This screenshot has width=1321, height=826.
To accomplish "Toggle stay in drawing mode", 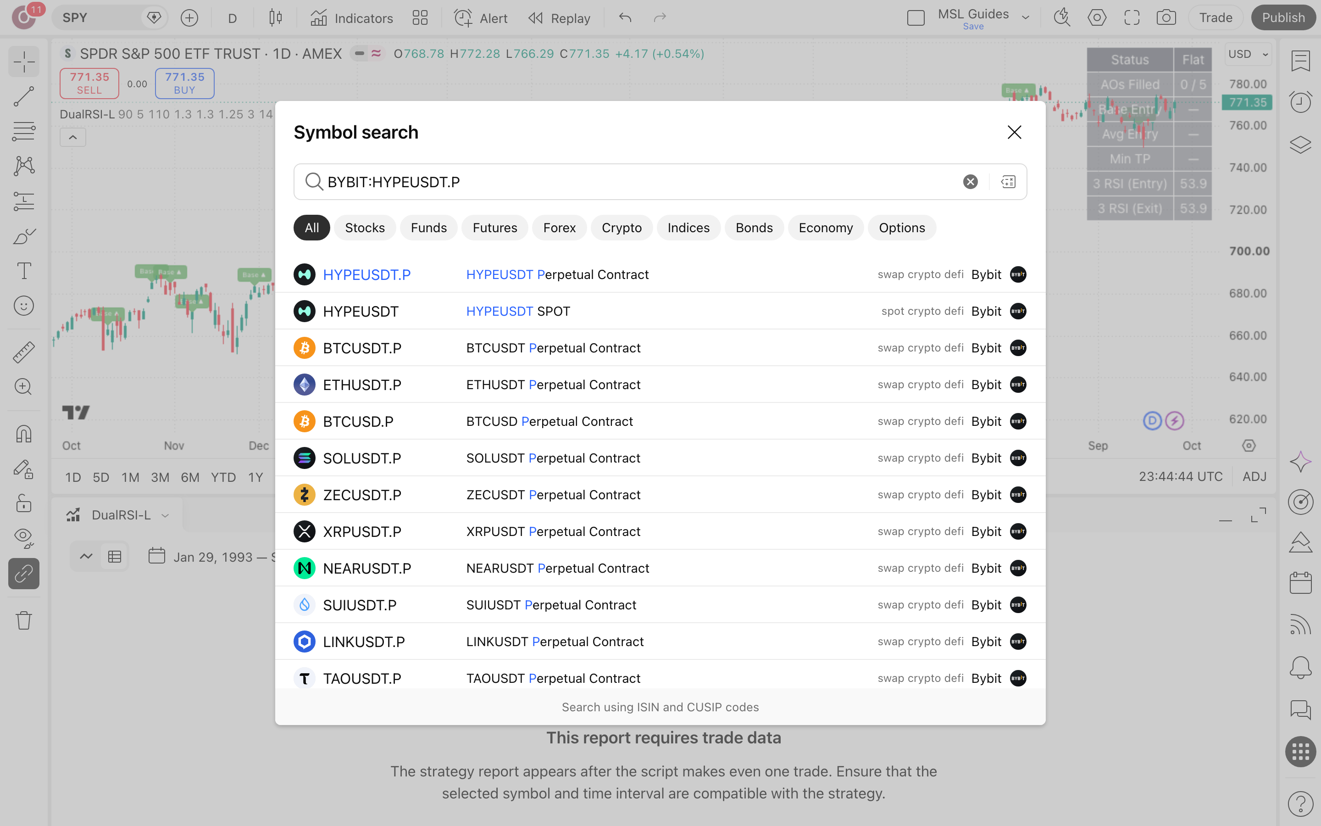I will click(x=24, y=469).
